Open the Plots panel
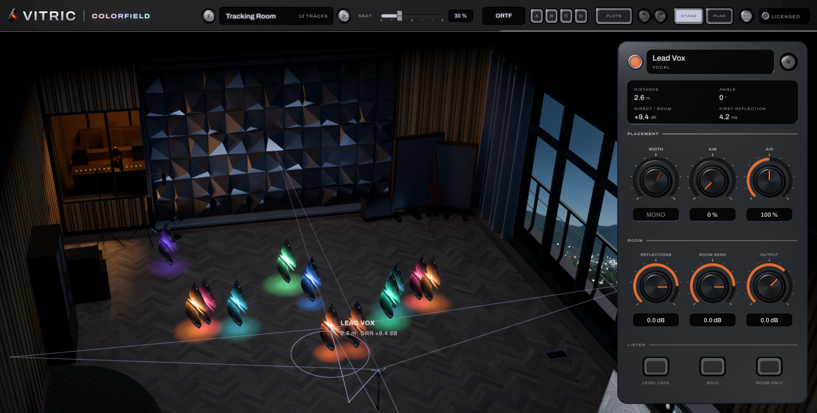This screenshot has height=413, width=817. point(614,16)
